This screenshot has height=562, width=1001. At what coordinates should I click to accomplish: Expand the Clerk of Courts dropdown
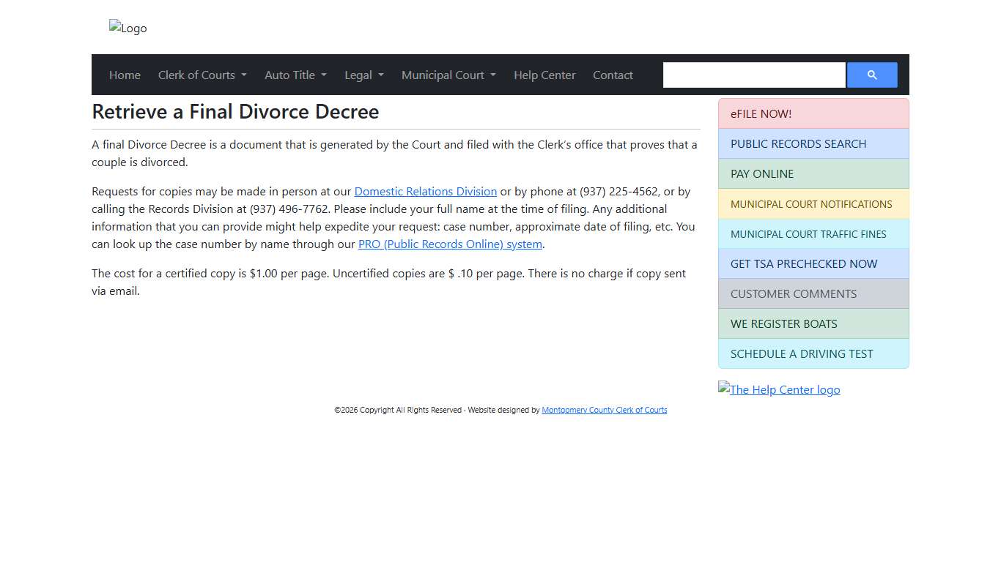click(x=202, y=75)
